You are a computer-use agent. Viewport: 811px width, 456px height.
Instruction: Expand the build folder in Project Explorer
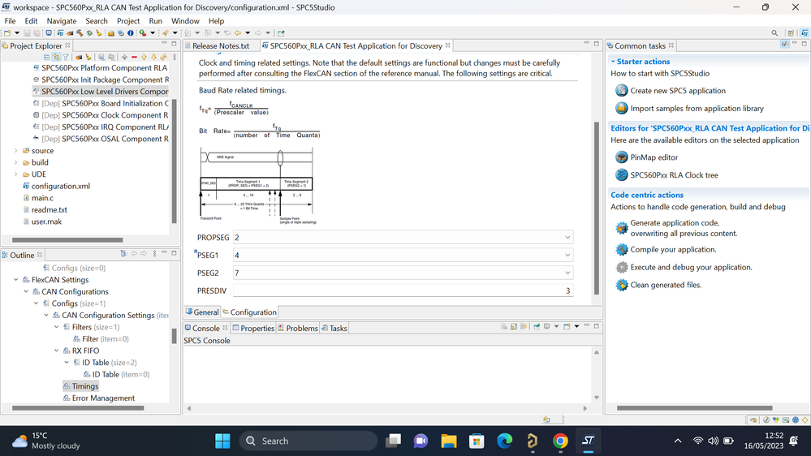16,162
